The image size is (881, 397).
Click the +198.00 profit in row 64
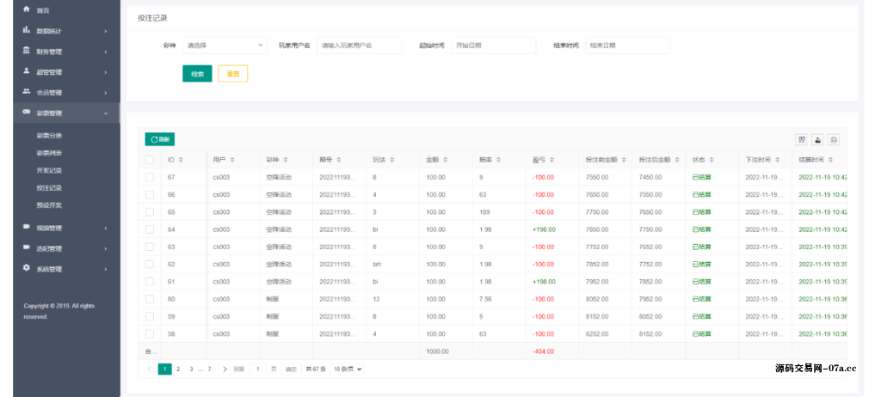[x=544, y=229]
